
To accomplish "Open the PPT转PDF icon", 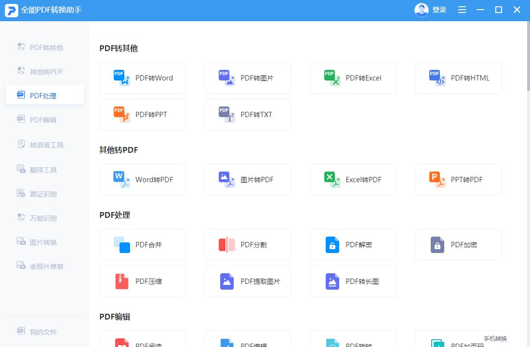I will point(437,180).
